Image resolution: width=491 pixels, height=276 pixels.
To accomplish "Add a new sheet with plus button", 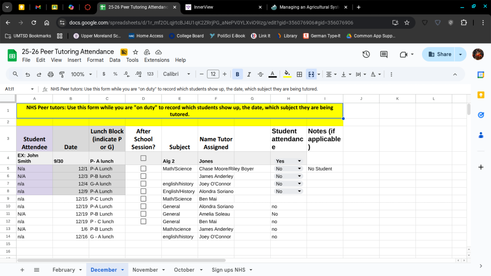I will pyautogui.click(x=22, y=270).
